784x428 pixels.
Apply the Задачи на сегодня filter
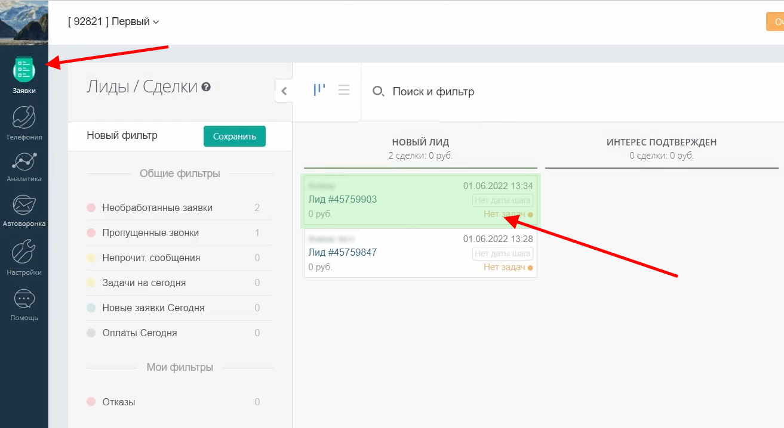(144, 283)
